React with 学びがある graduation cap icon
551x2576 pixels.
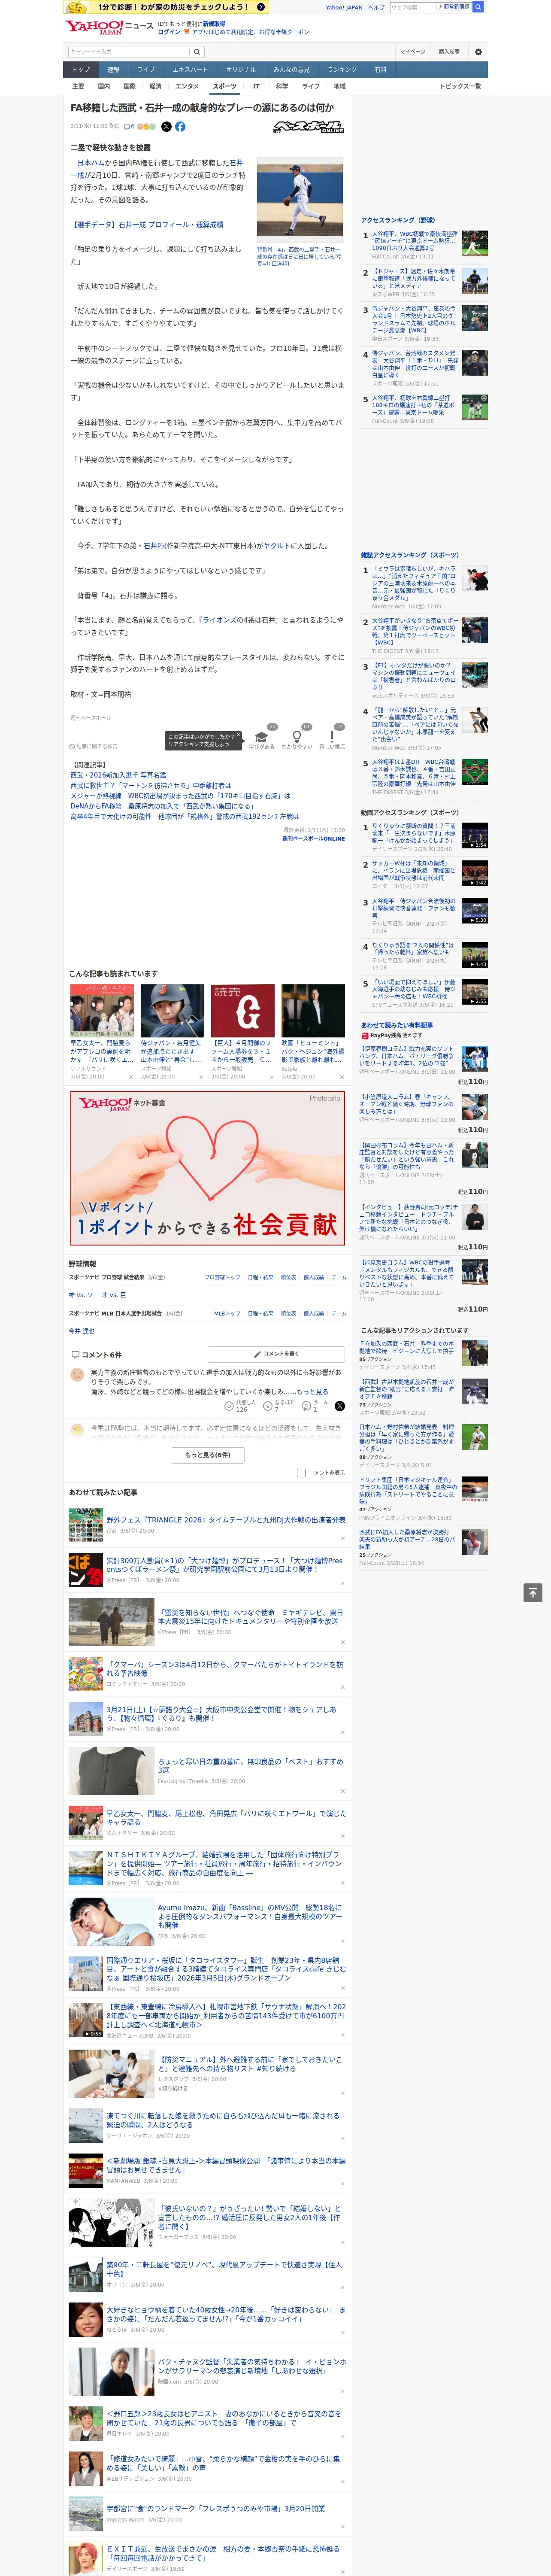[262, 737]
